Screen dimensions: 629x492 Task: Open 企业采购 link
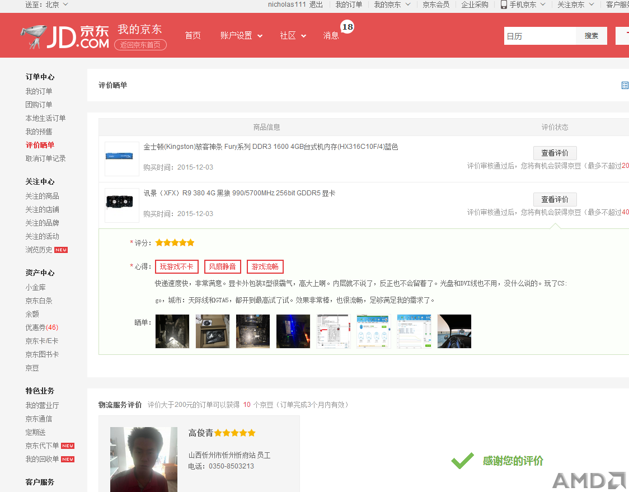pos(475,5)
